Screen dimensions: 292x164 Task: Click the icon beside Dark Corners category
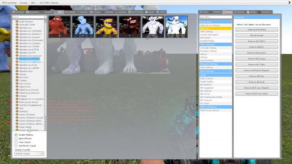(x=17, y=83)
